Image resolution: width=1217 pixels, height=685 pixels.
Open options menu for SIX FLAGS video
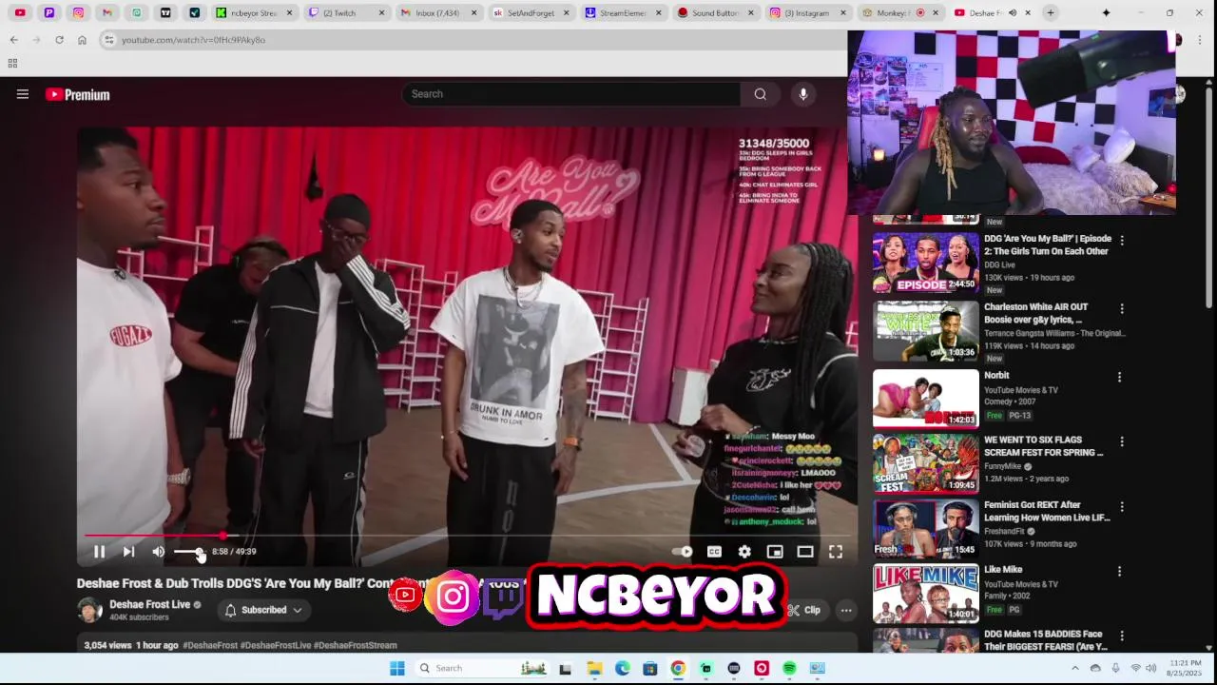tap(1122, 442)
